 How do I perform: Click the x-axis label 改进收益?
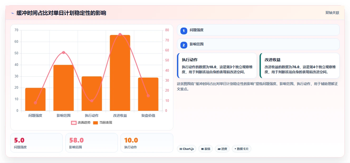[120, 115]
